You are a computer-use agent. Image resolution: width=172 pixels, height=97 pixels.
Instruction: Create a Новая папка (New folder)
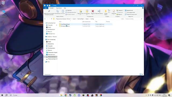pyautogui.click(x=106, y=12)
